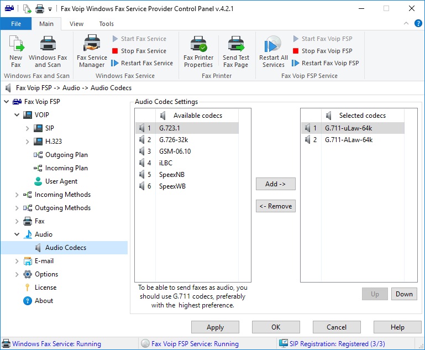
Task: Select G.711-uLaw-64k in selected codecs
Action: pos(353,128)
